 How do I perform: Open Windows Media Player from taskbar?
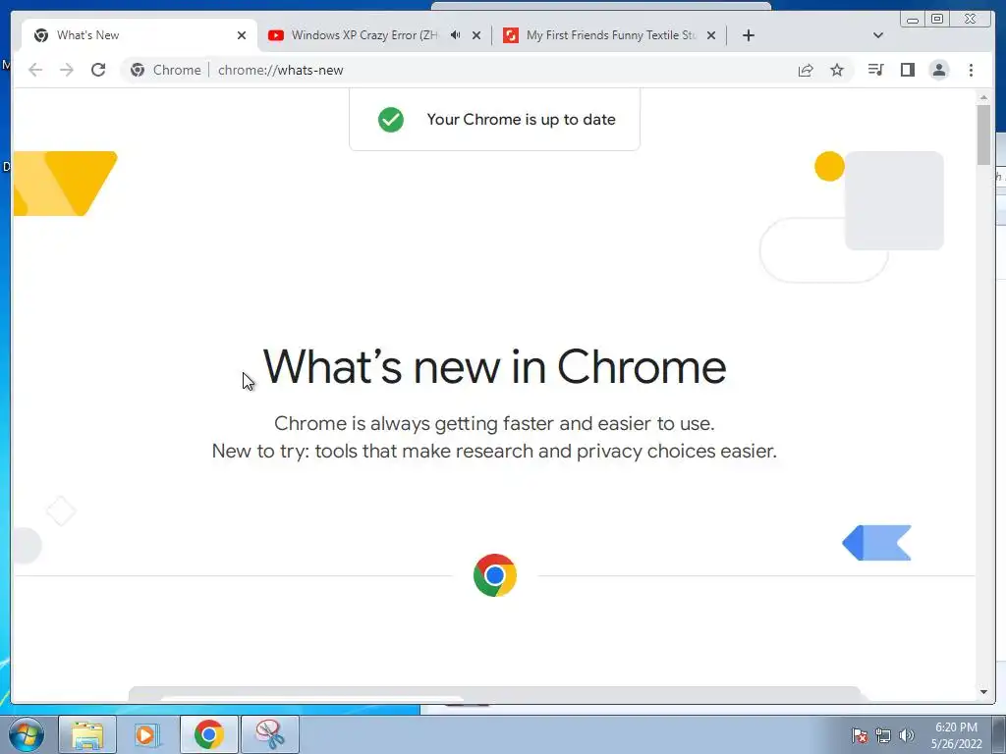point(147,734)
